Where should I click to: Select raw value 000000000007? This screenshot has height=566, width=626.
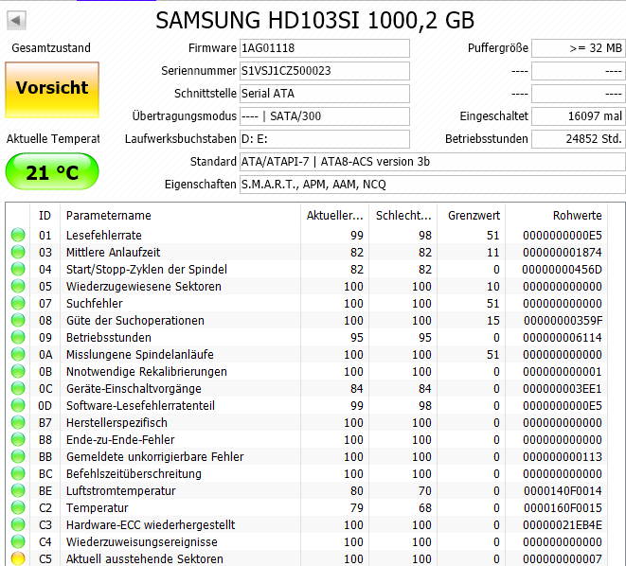(x=563, y=559)
